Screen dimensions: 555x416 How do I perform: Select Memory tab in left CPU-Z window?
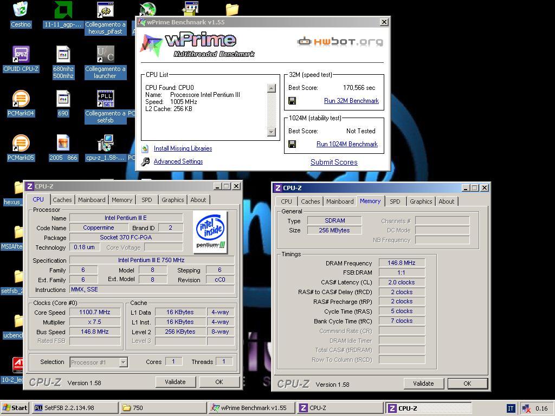pos(122,200)
